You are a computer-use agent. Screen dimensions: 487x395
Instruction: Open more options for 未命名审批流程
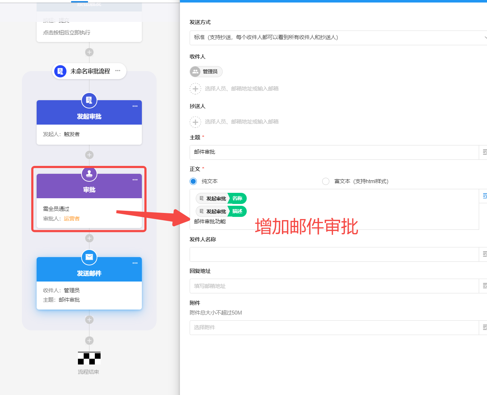[118, 71]
